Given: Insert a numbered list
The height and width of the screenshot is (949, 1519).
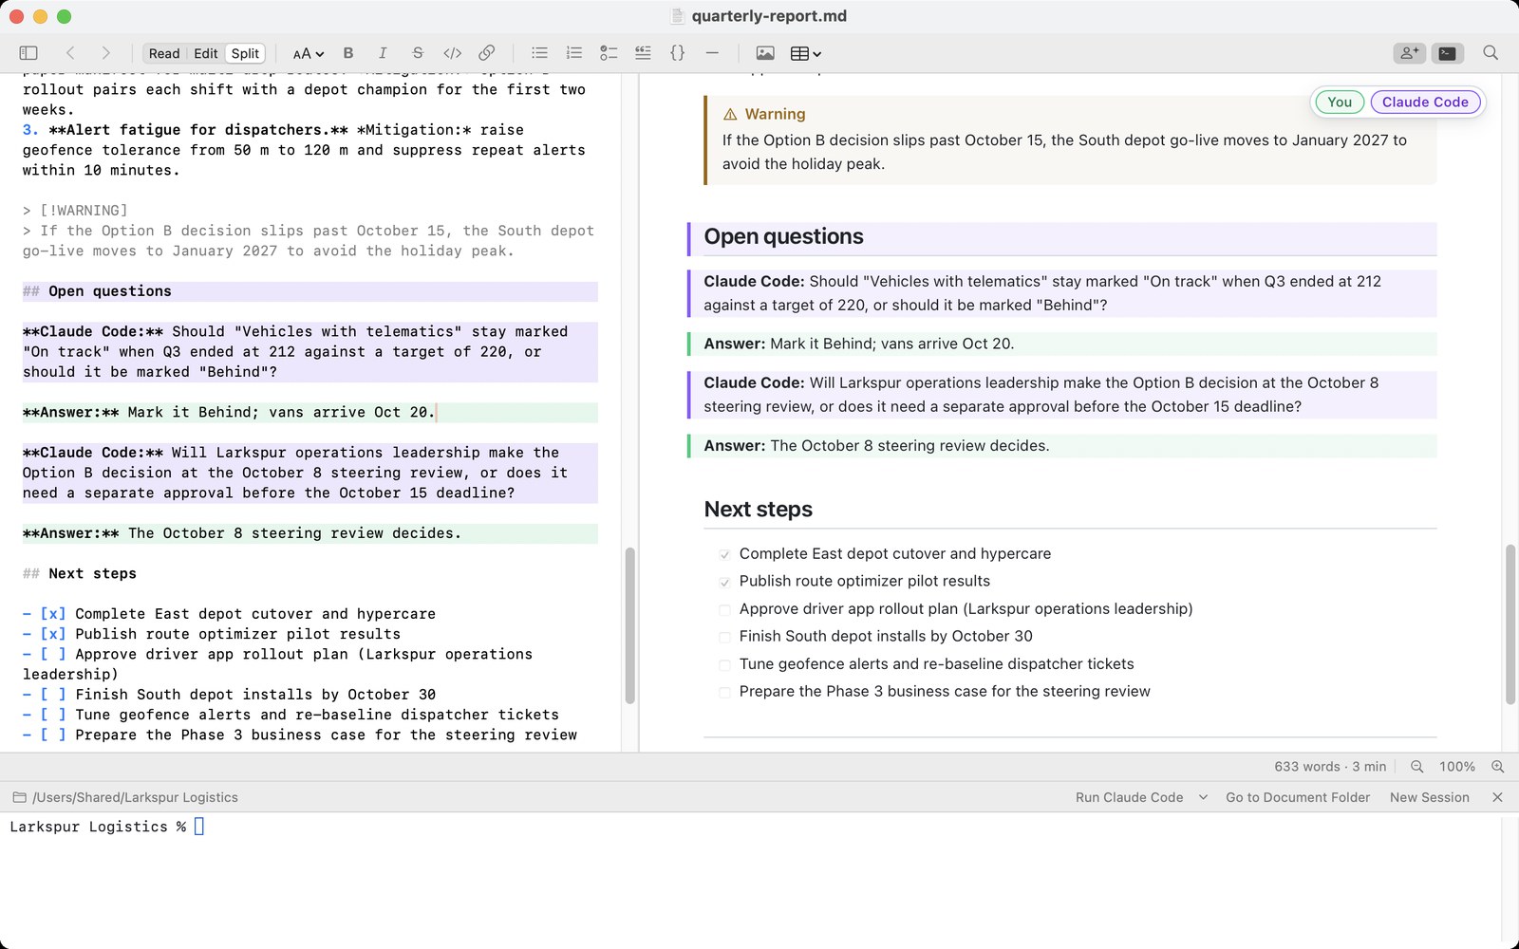Looking at the screenshot, I should 574,53.
